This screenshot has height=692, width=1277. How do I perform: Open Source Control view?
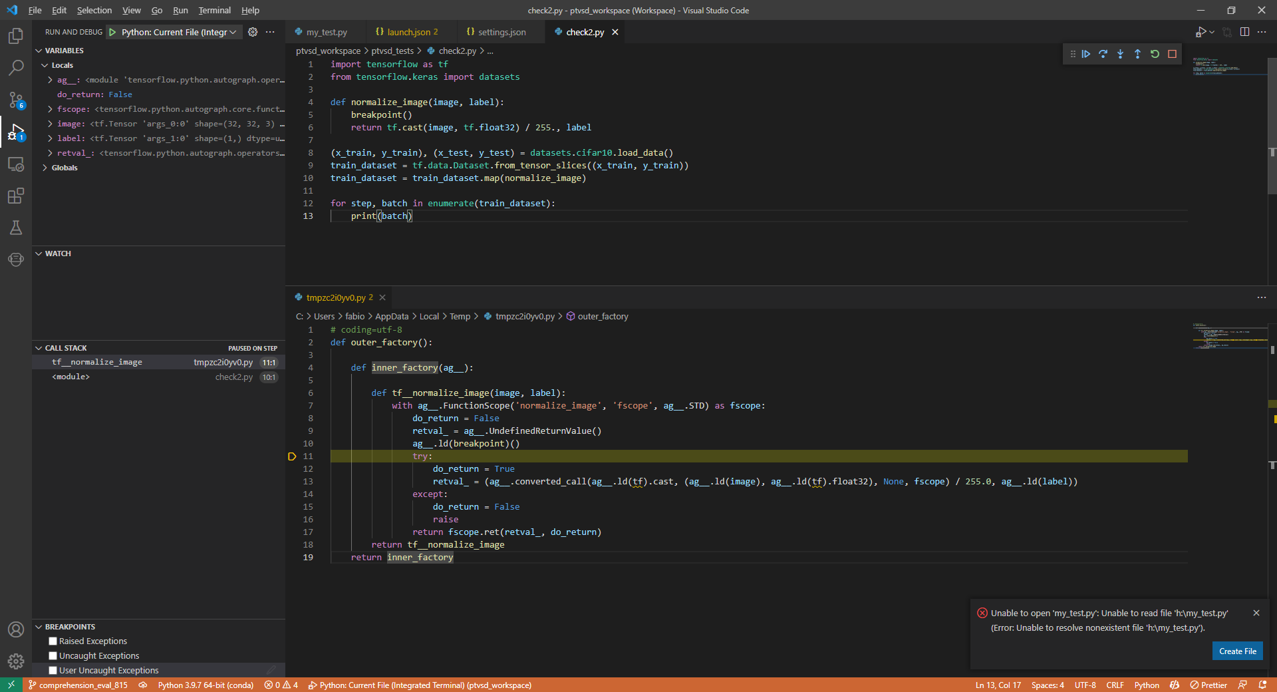[x=16, y=100]
